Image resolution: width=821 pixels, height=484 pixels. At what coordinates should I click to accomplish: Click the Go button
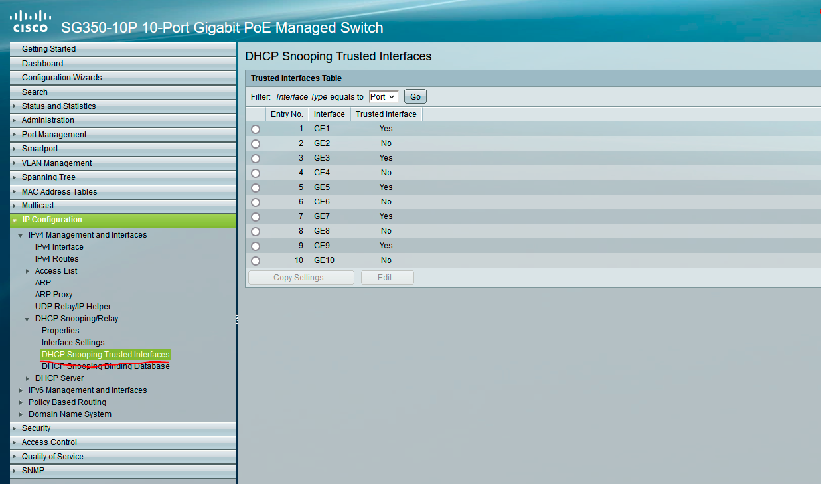tap(415, 96)
